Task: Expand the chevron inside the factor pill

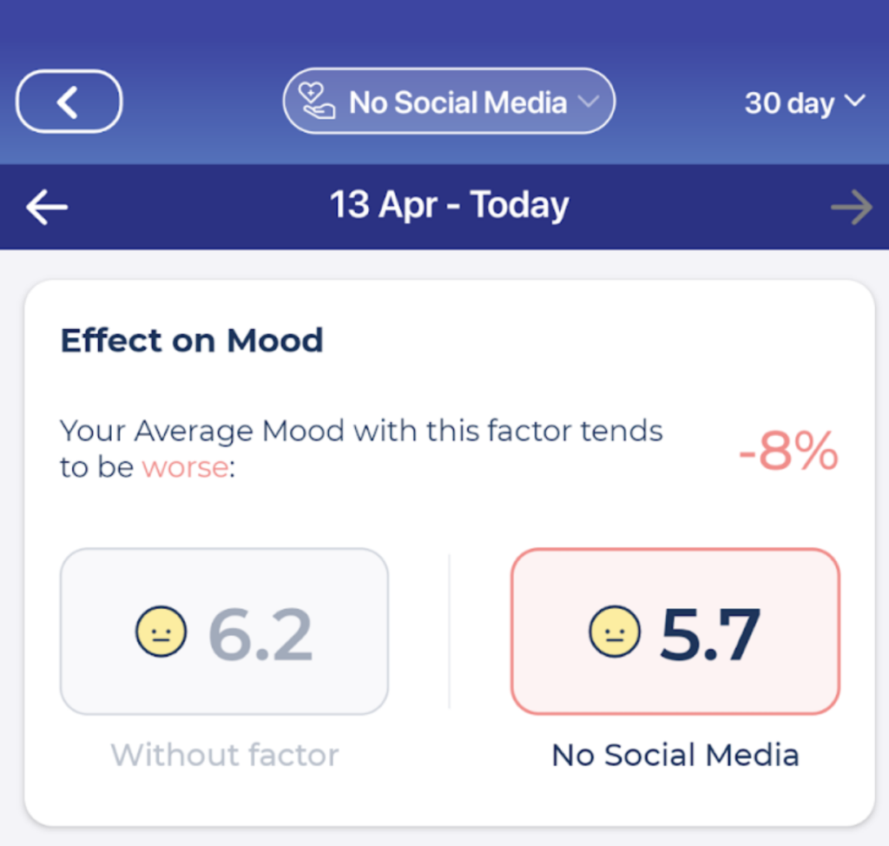Action: (x=589, y=102)
